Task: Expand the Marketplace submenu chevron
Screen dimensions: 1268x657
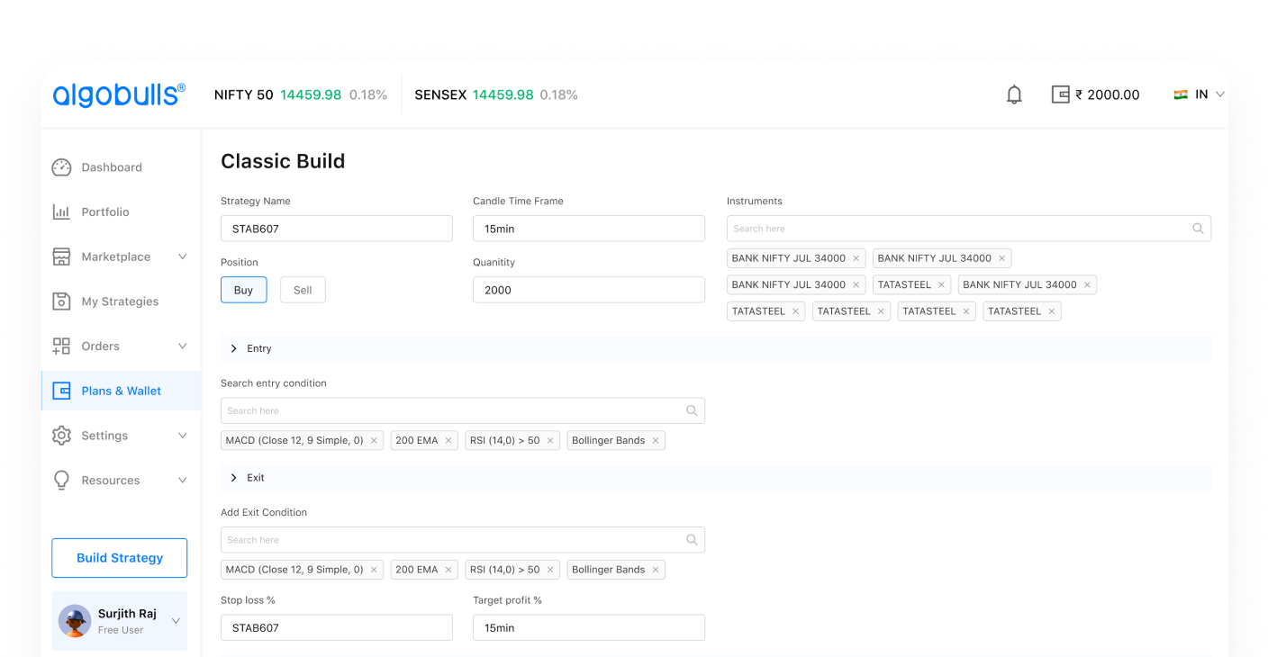Action: pos(182,256)
